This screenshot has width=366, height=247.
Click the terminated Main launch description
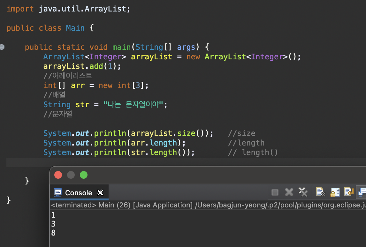click(x=208, y=205)
